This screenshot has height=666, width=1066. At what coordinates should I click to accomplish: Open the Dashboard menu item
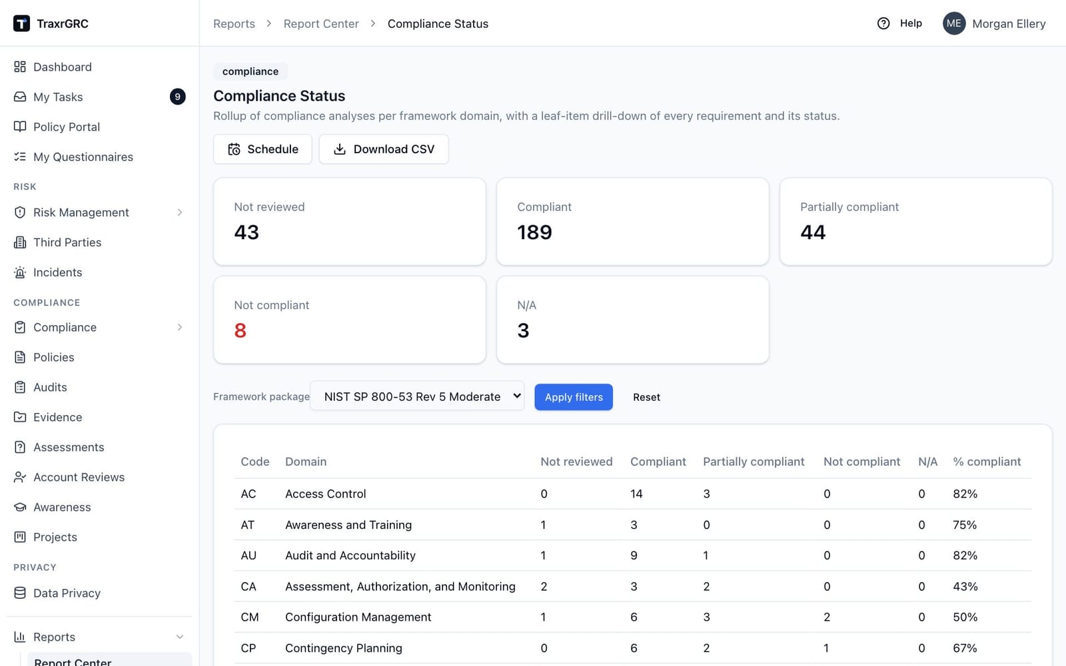click(x=99, y=67)
